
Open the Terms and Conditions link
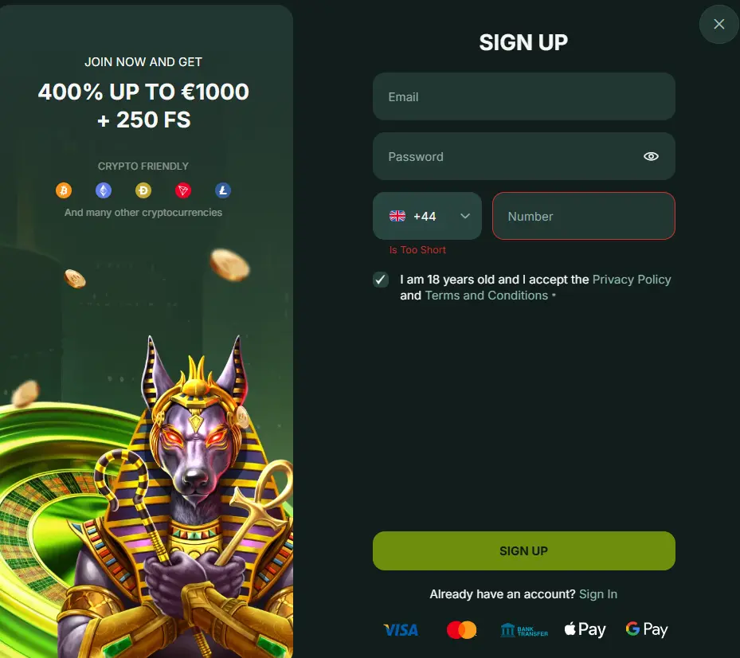[x=487, y=296]
